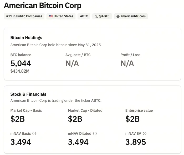Click the $434.82M holdings value
The image size is (184, 155).
click(x=20, y=71)
